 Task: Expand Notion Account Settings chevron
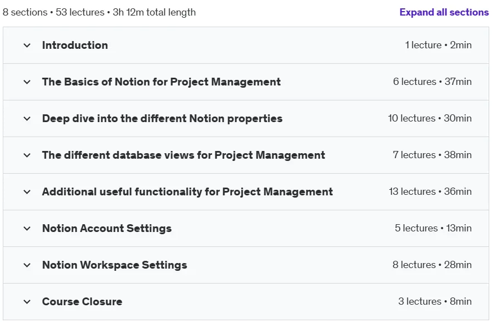(x=27, y=229)
